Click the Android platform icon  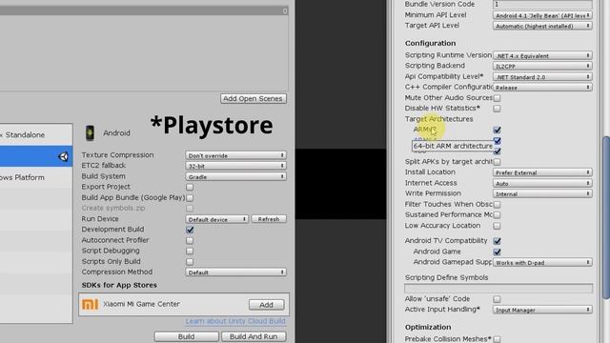pyautogui.click(x=90, y=133)
